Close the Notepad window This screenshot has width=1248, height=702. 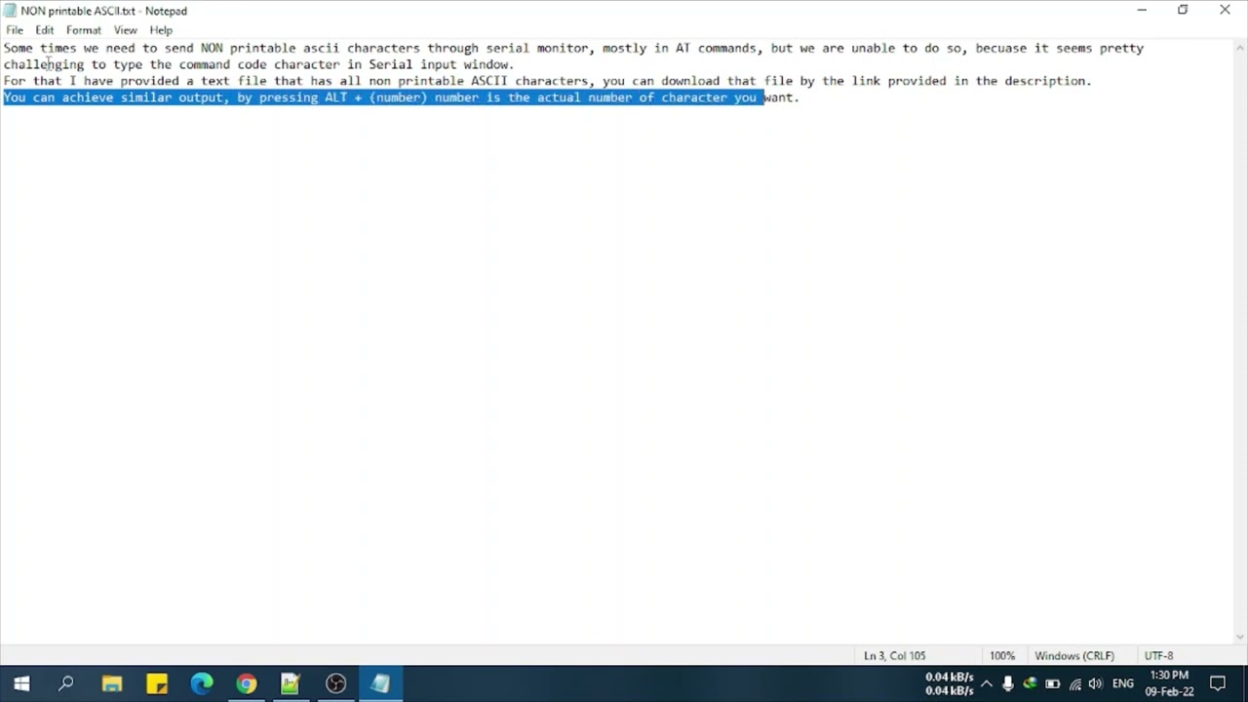click(x=1226, y=11)
